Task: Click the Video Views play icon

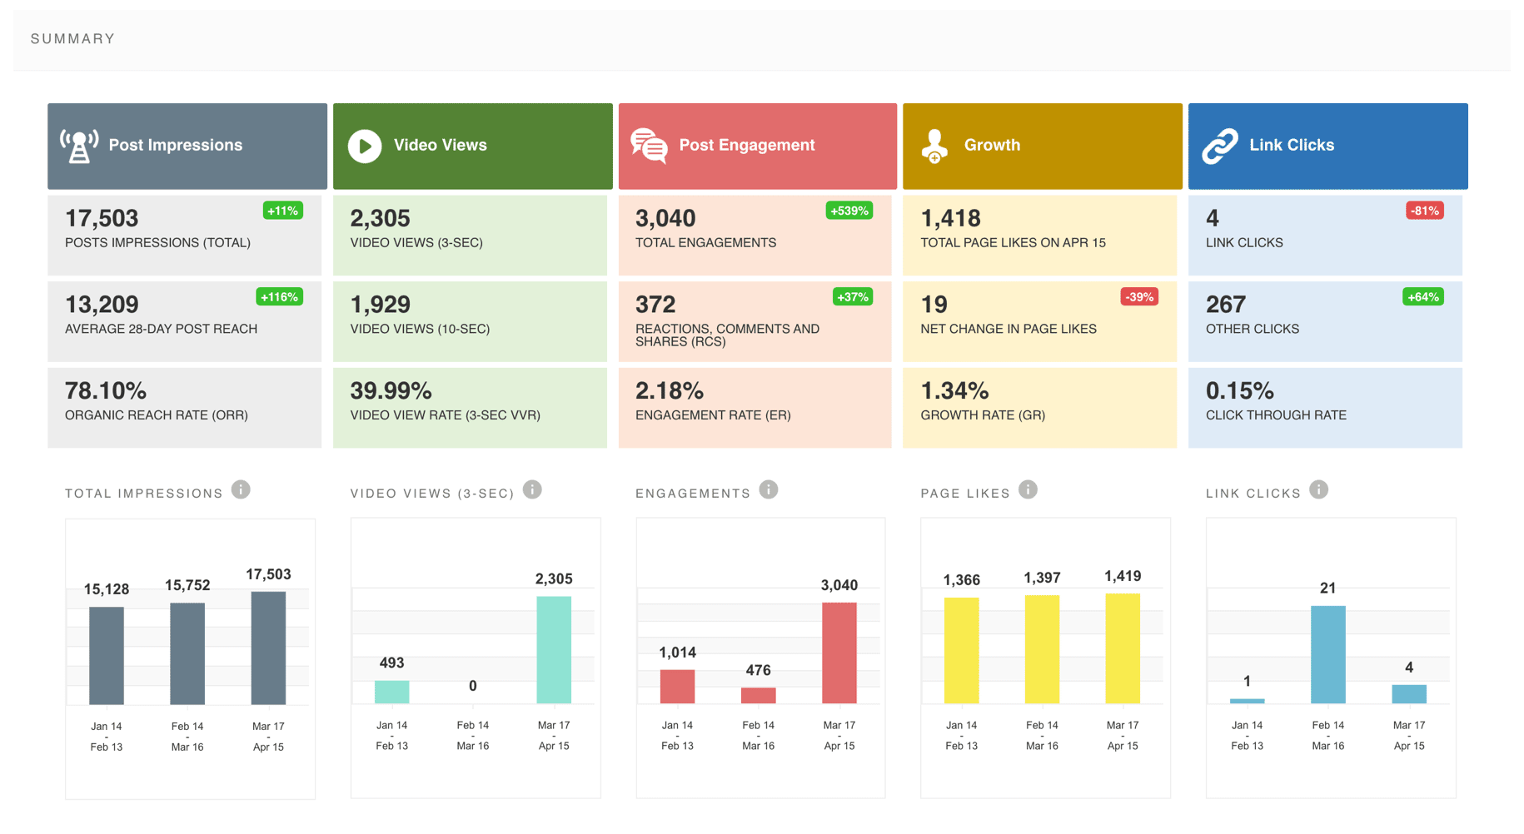Action: tap(363, 145)
